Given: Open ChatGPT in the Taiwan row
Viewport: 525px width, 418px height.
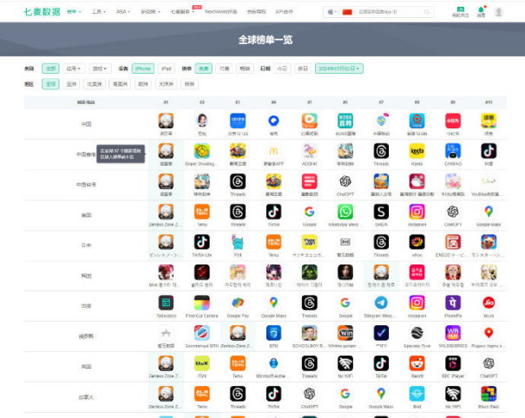Looking at the screenshot, I should (x=345, y=181).
